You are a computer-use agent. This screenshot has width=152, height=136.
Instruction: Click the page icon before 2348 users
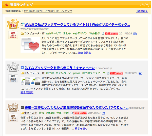coord(103,33)
